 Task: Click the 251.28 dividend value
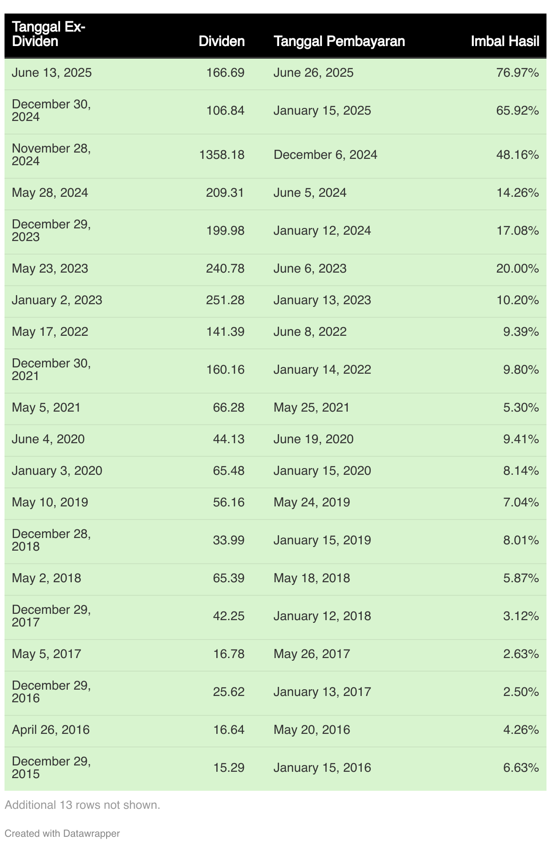click(225, 300)
